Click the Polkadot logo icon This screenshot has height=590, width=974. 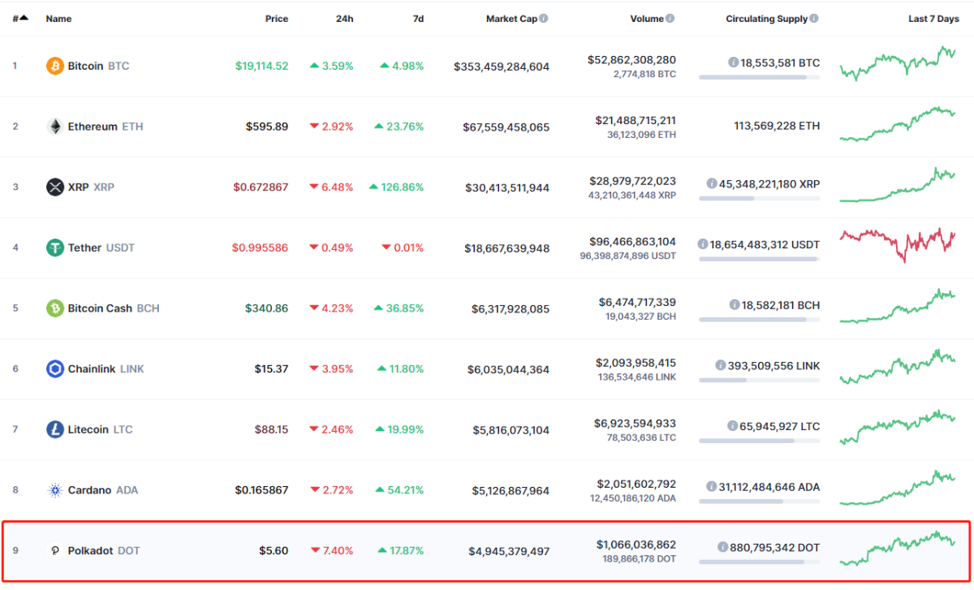[54, 550]
